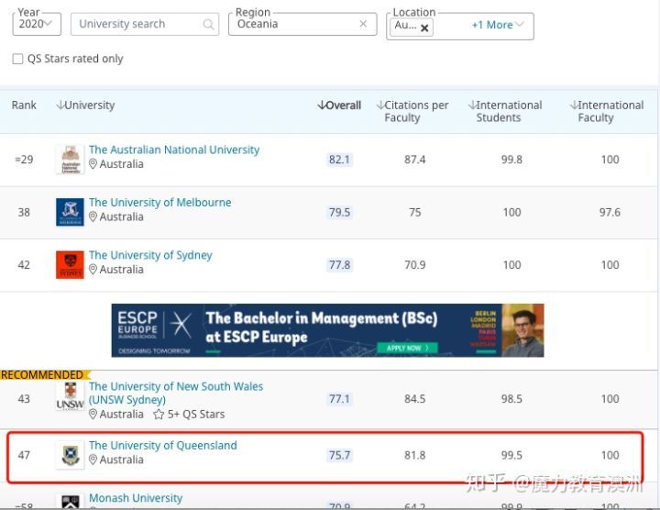Open The Australian National University link
660x510 pixels.
[x=174, y=150]
